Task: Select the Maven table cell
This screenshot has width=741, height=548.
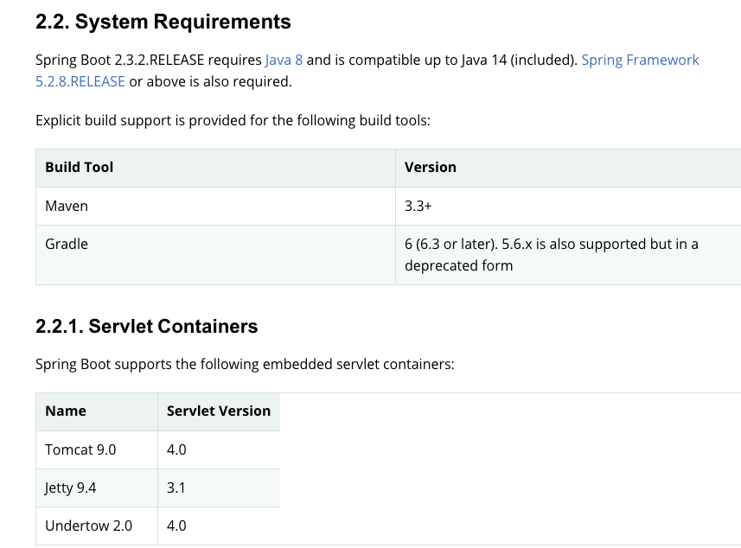Action: click(67, 206)
